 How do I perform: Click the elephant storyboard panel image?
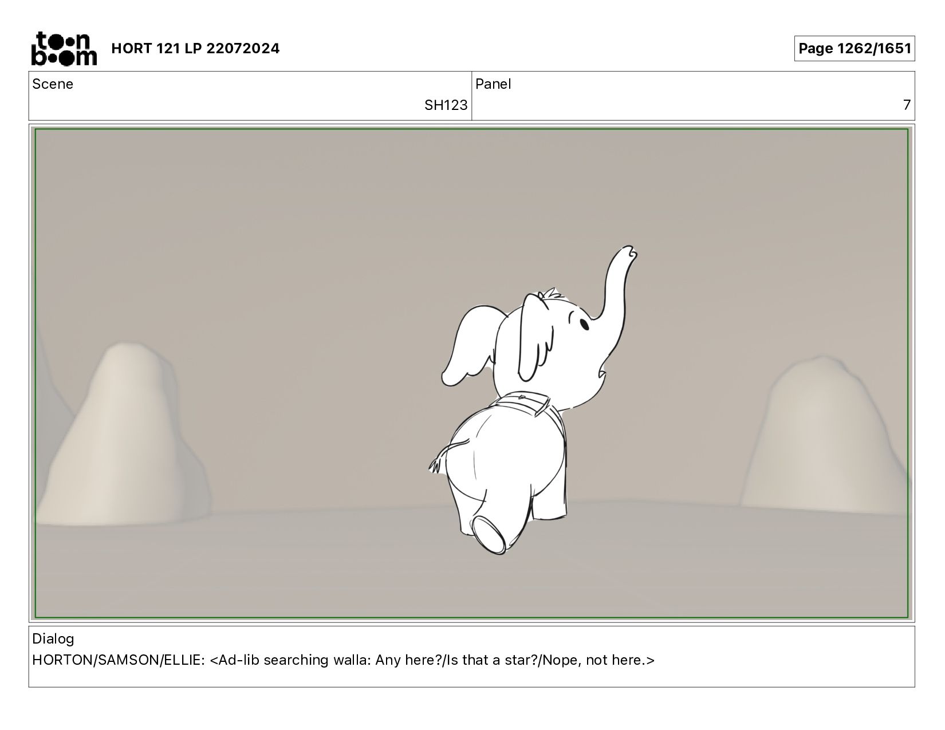pyautogui.click(x=472, y=373)
